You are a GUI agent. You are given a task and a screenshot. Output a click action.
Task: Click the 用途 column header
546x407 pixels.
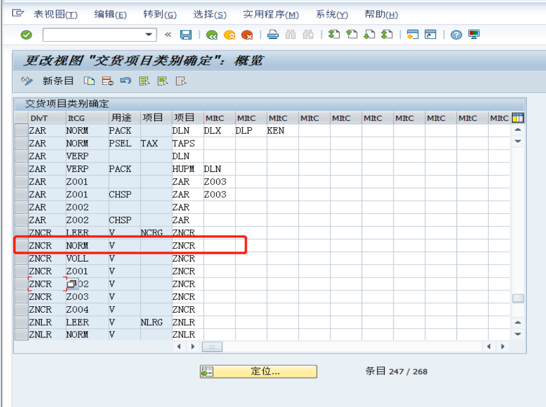[124, 118]
